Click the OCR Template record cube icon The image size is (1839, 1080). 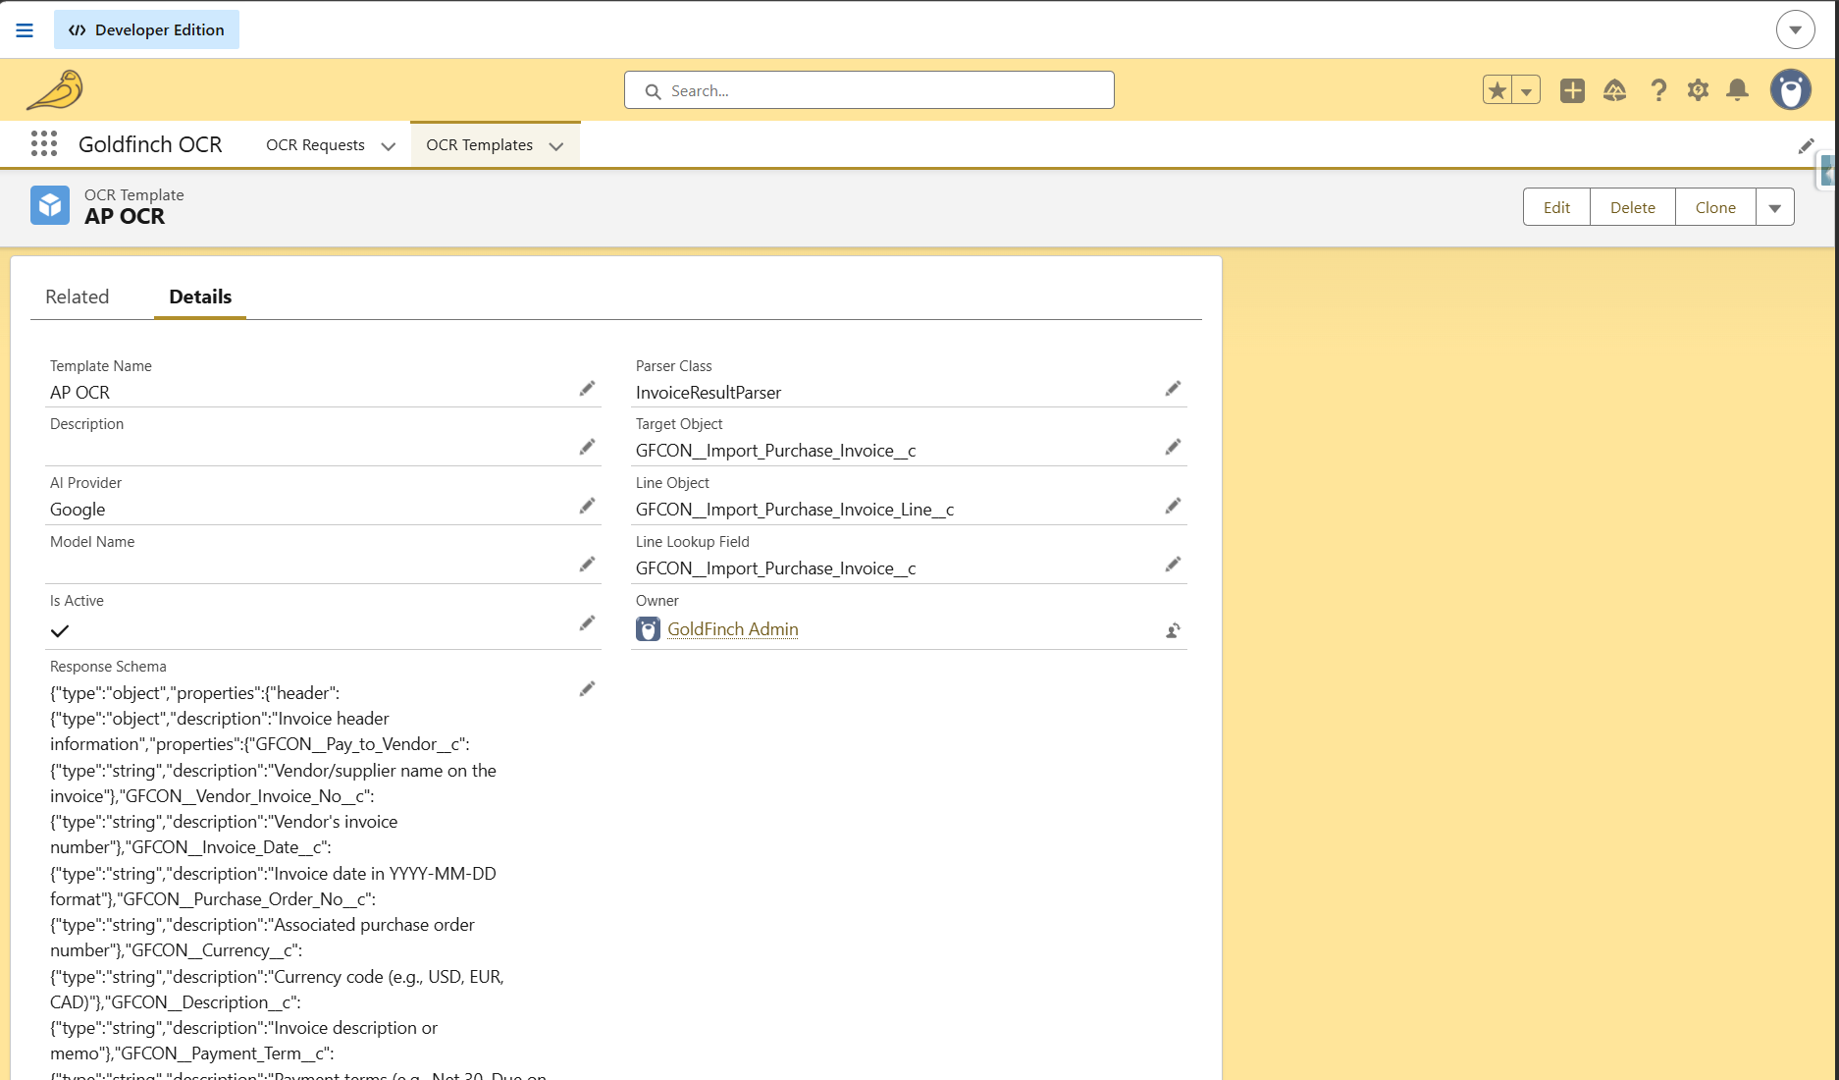pos(50,206)
